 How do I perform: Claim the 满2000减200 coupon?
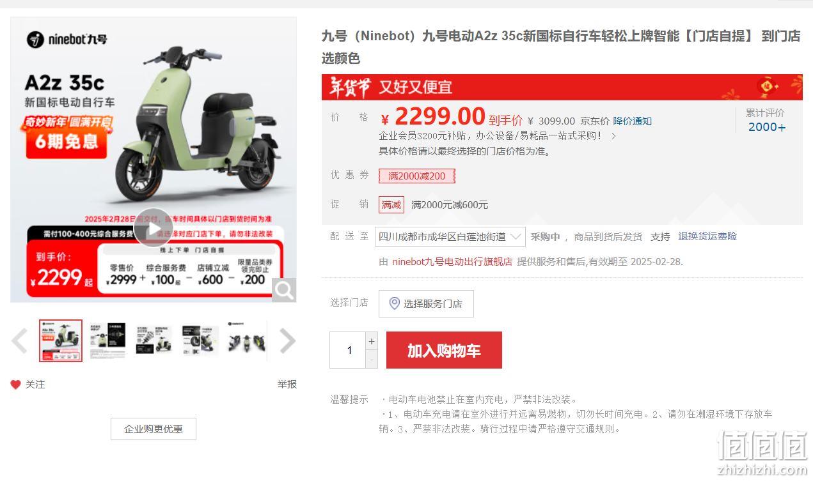[x=416, y=176]
